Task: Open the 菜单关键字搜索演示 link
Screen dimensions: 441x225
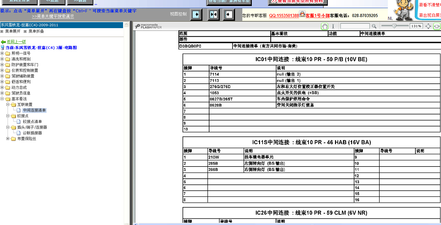Action: point(53,16)
